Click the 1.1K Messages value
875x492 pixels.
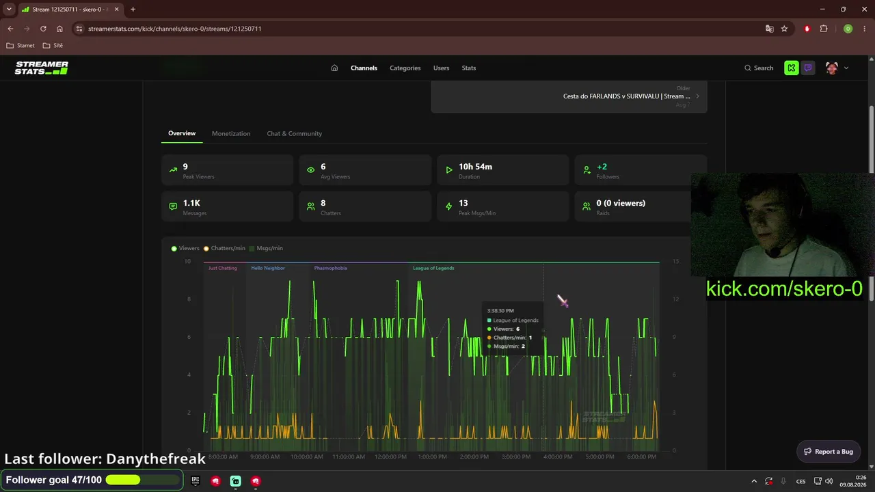click(x=191, y=203)
